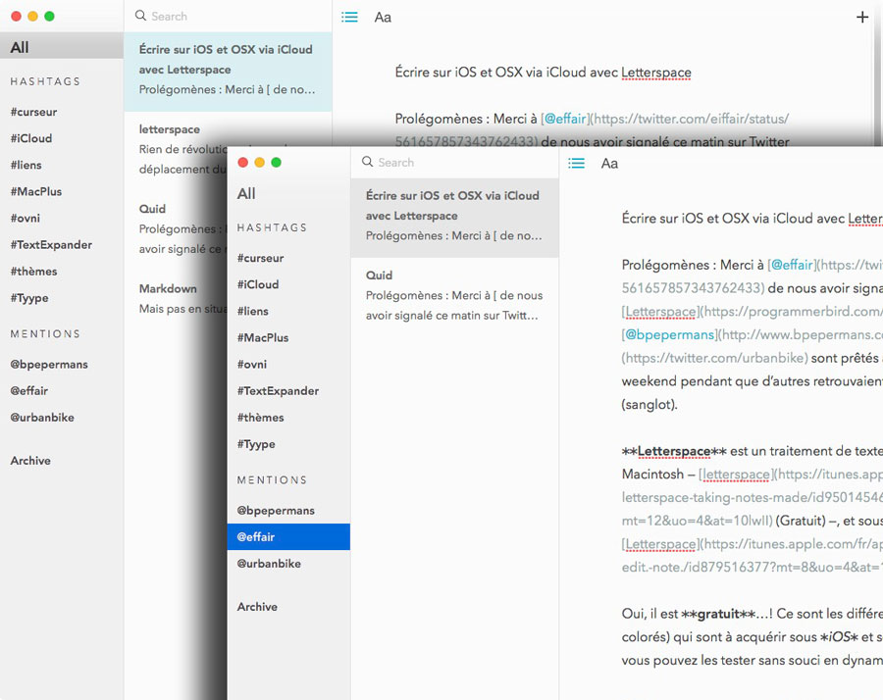
Task: Close the front window with the red button
Action: (x=242, y=162)
